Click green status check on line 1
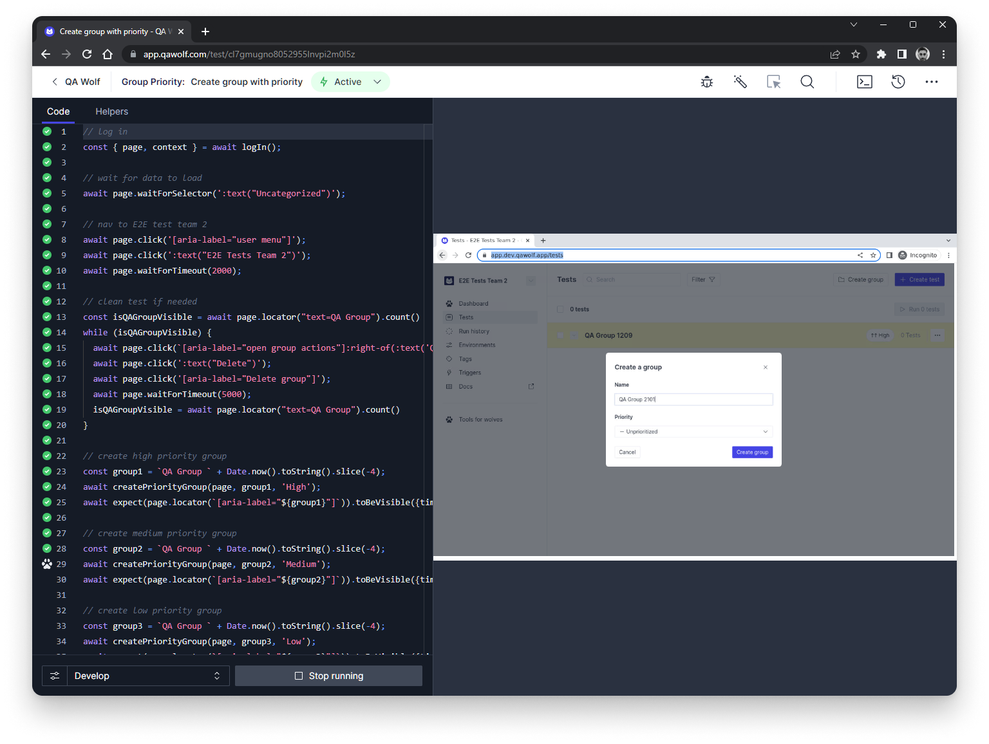 pyautogui.click(x=47, y=131)
